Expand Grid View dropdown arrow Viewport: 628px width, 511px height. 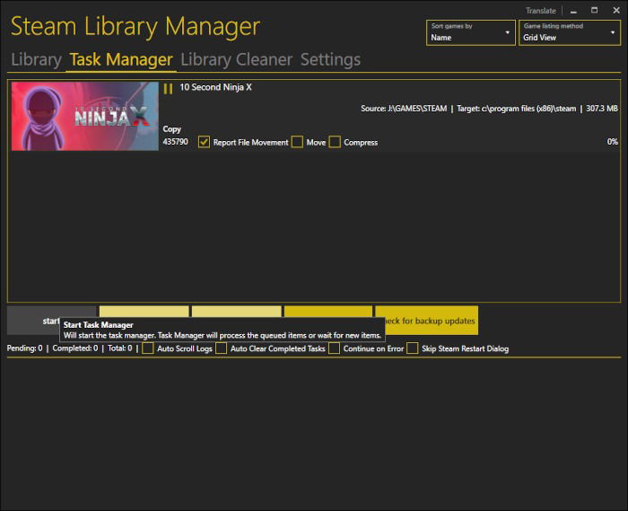click(613, 32)
